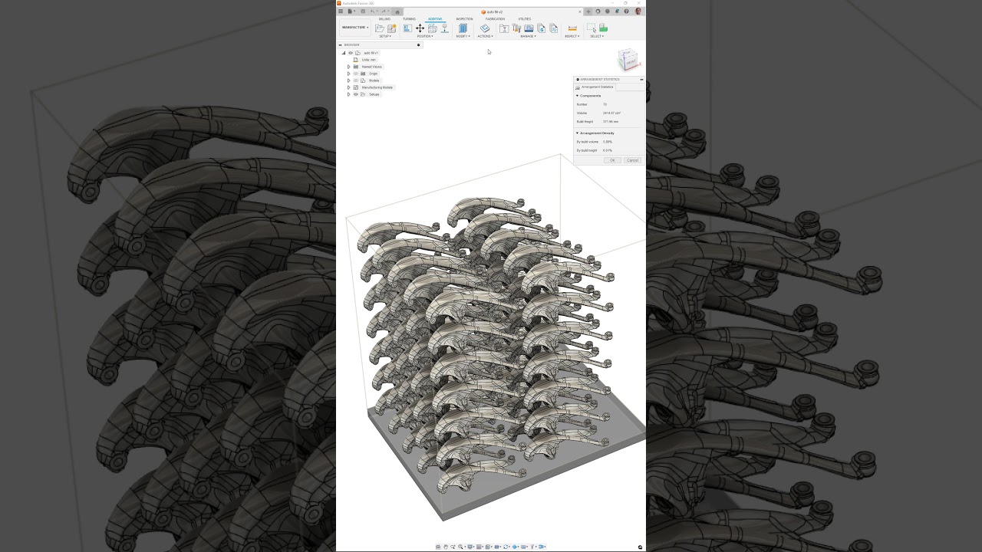Switch to the Milling tab
Screen dimensions: 982x552
[384, 19]
